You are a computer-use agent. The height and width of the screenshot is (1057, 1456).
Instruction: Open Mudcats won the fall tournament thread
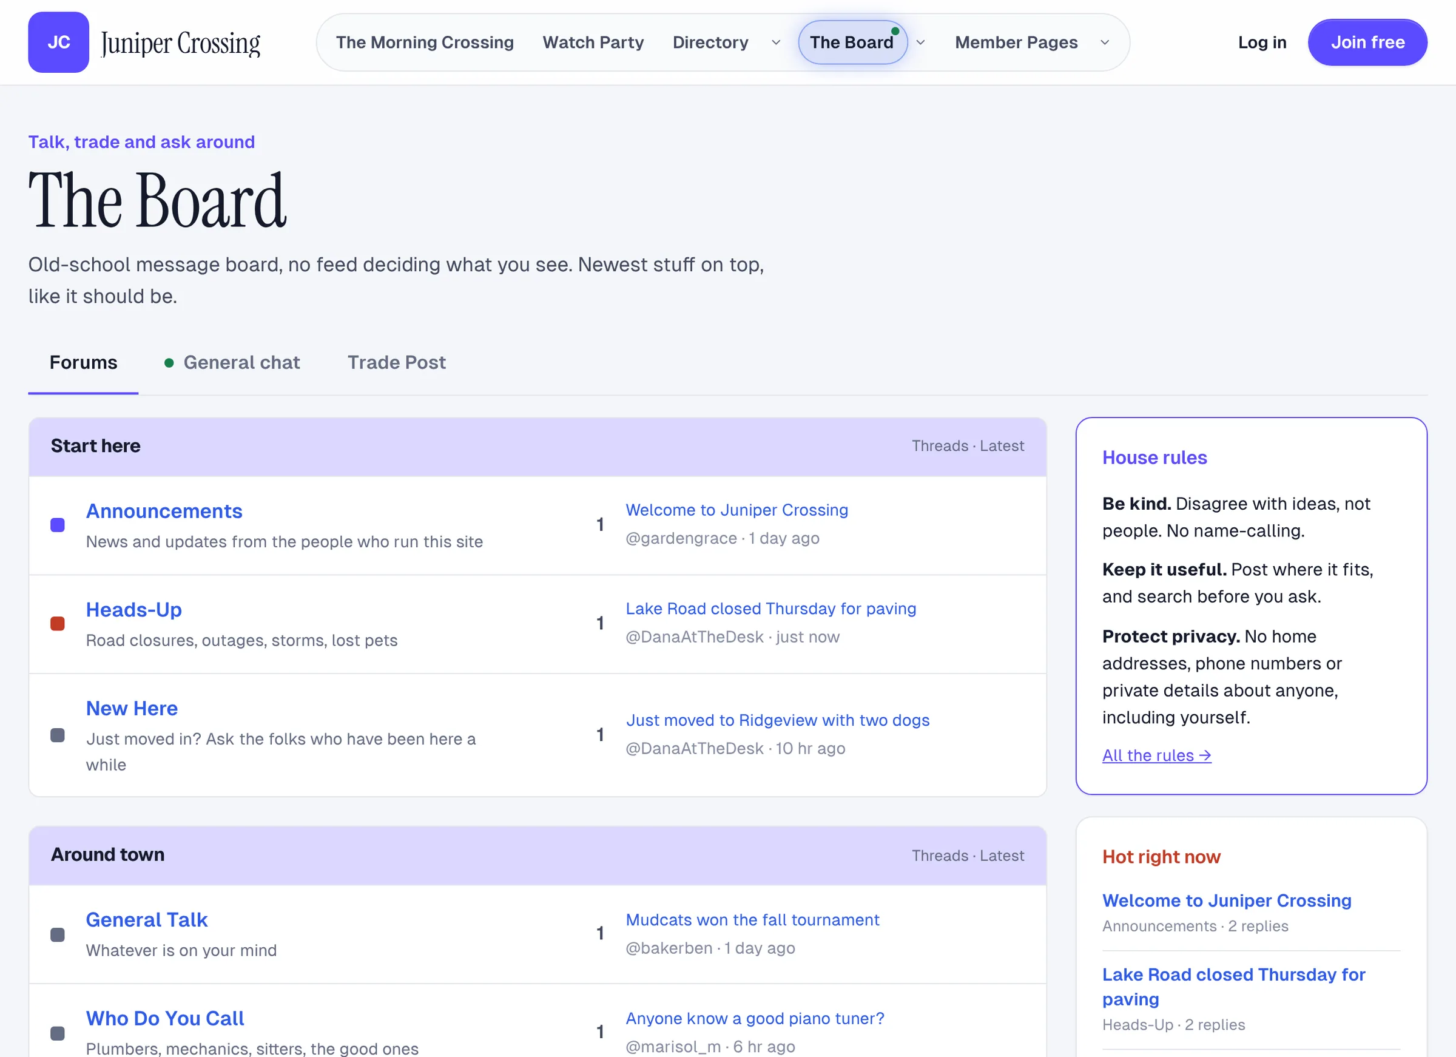(x=752, y=920)
